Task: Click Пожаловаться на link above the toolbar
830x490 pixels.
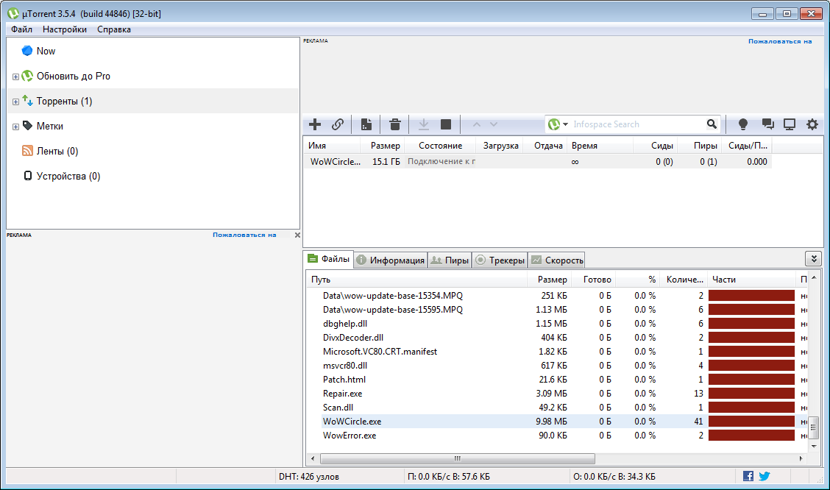Action: (x=780, y=41)
